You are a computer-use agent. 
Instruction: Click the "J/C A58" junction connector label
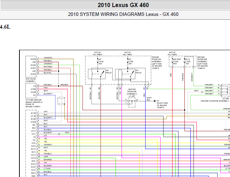click(226, 99)
